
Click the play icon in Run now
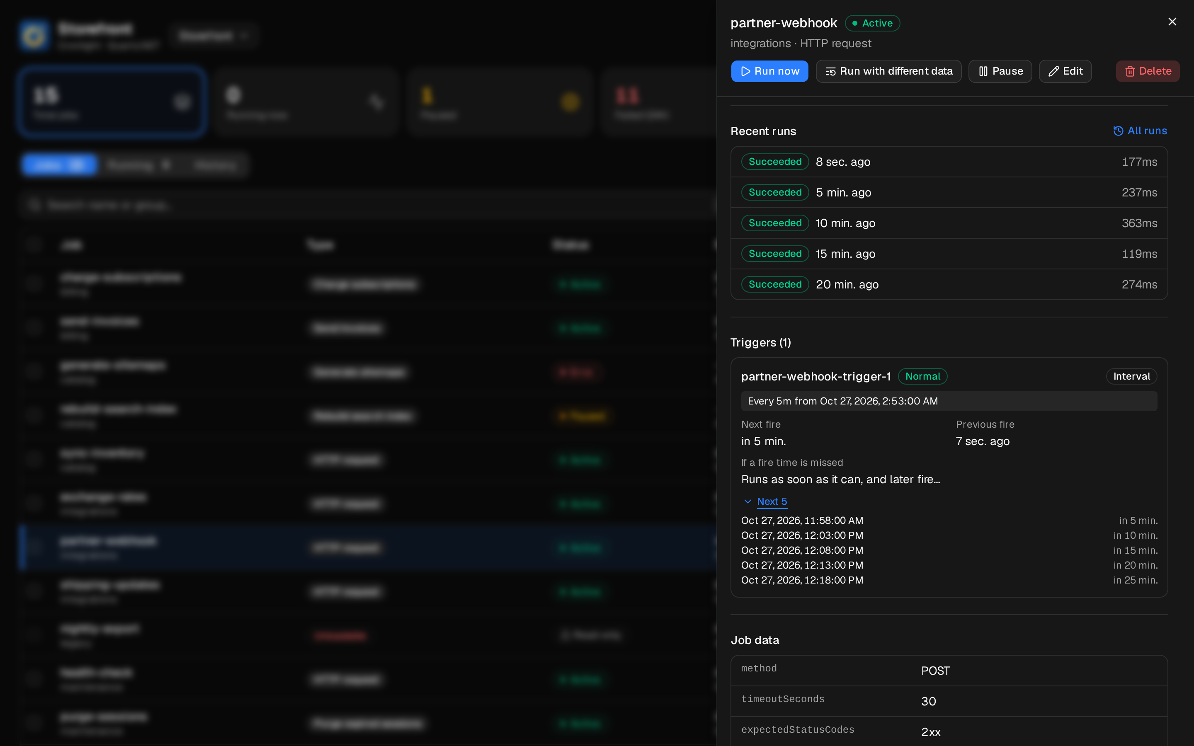[745, 72]
